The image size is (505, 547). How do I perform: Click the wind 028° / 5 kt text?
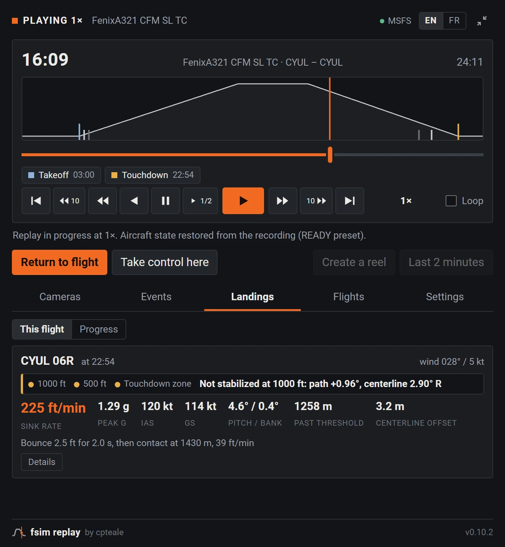point(452,361)
